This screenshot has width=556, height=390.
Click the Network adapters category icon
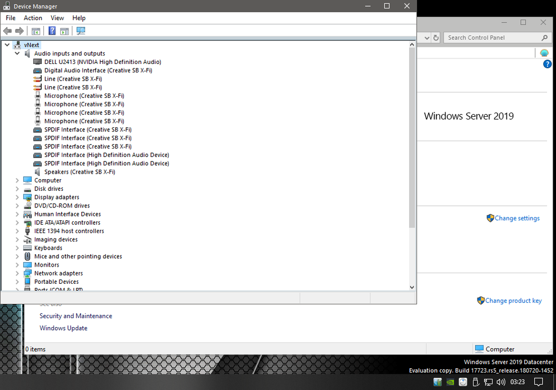pyautogui.click(x=27, y=273)
